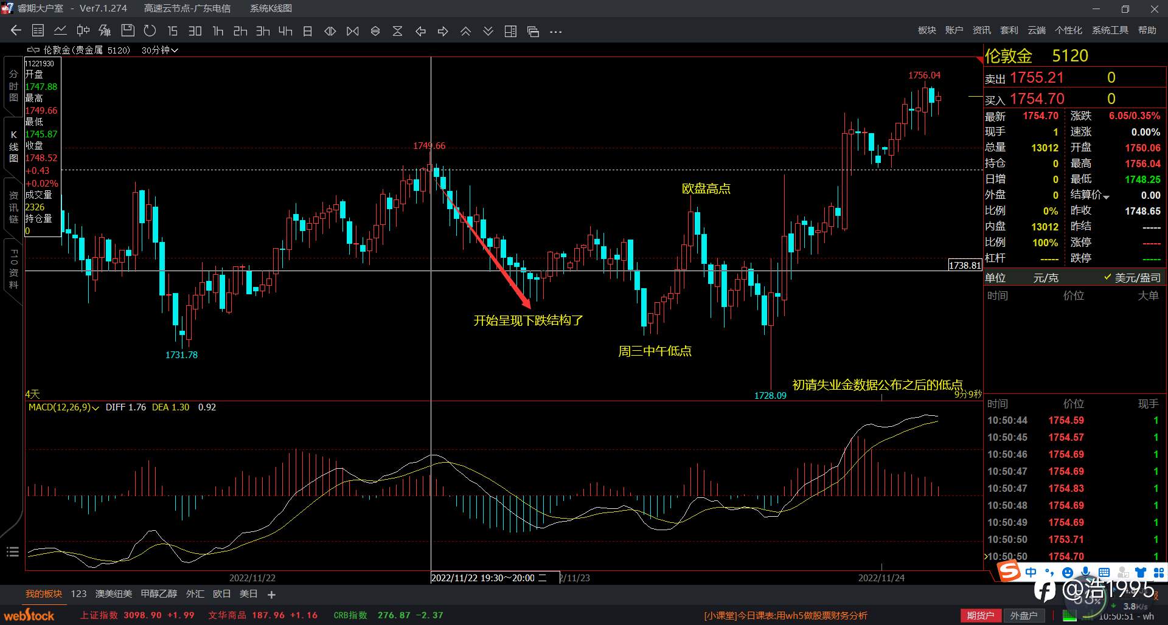
Task: Add a new board tab with plus
Action: 271,595
